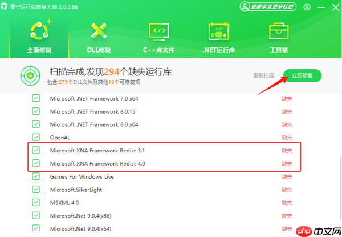The image size is (342, 237).
Task: Switch to 工具箱 tab label
Action: (279, 50)
